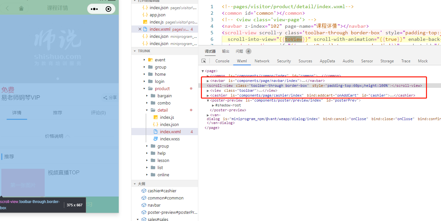The image size is (441, 221).
Task: Switch to 调试器 debugger panel tab
Action: tap(210, 51)
